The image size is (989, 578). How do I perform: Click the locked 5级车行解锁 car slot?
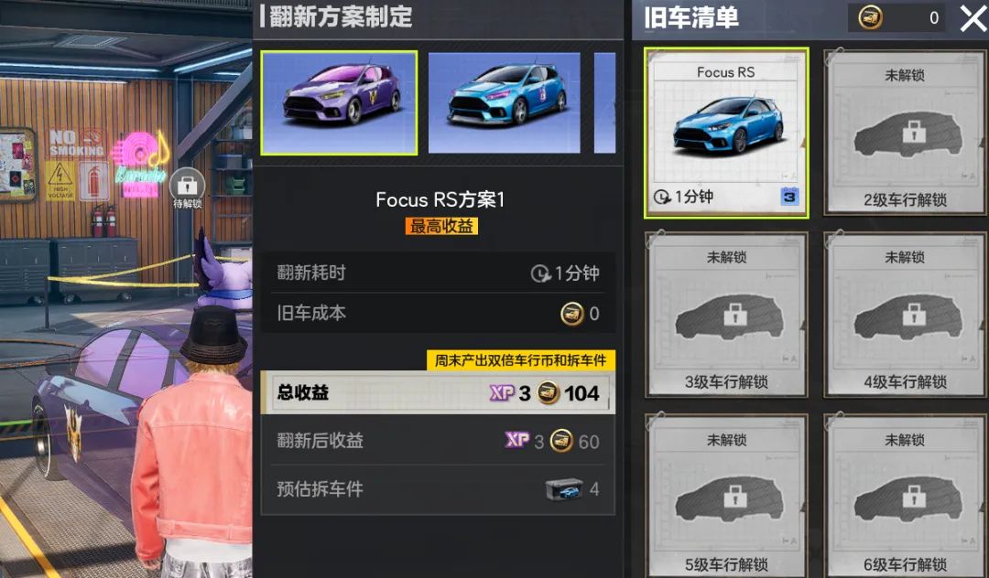tap(726, 496)
